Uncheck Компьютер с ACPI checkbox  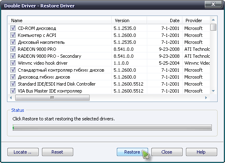pos(13,35)
